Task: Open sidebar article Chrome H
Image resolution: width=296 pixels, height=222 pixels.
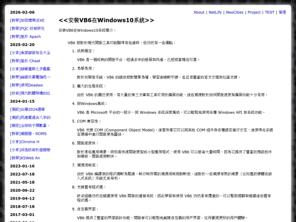Action: 25,142
